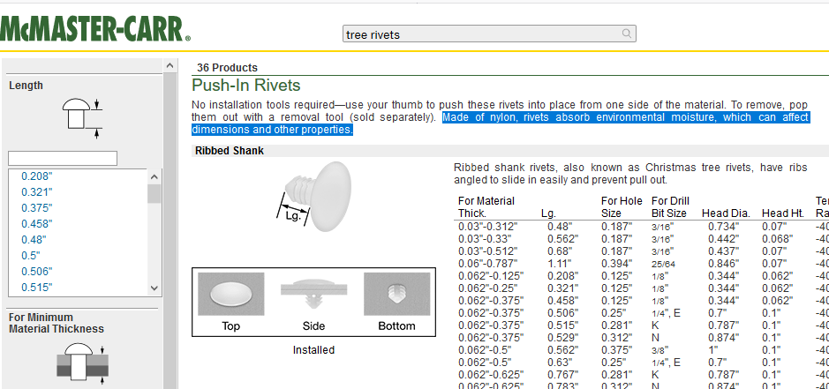The image size is (829, 389).
Task: Click the 0.734" head diameter cell
Action: pos(724,226)
